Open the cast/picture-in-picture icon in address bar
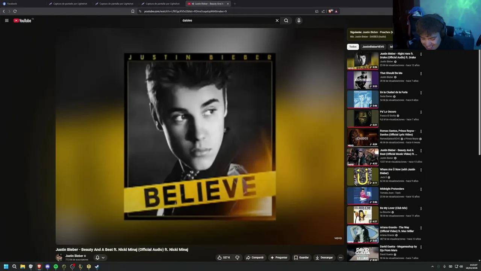 317,11
